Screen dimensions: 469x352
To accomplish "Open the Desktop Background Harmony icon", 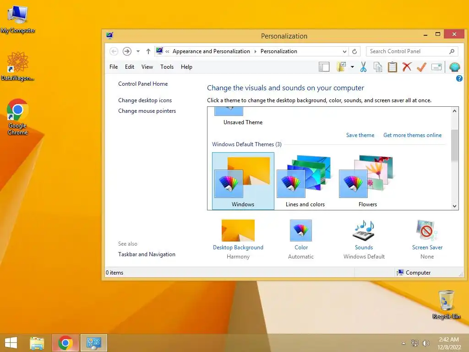I will pos(238,230).
